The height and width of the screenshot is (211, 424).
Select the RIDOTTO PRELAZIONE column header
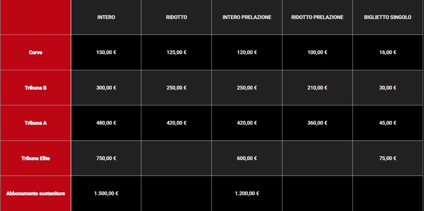coord(317,18)
